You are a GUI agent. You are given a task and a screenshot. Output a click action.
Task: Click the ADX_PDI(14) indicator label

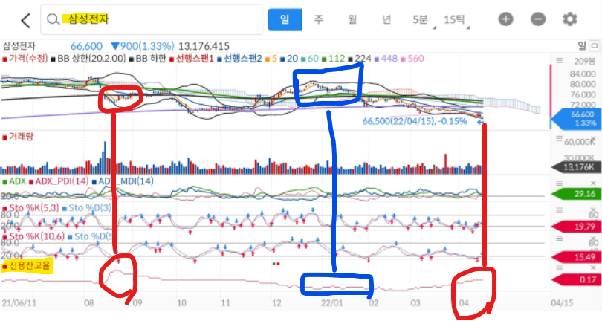tap(62, 181)
